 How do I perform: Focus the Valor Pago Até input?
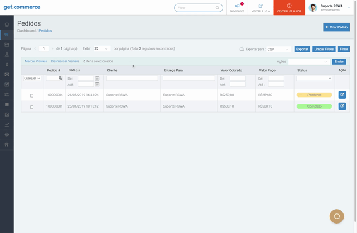276,84
